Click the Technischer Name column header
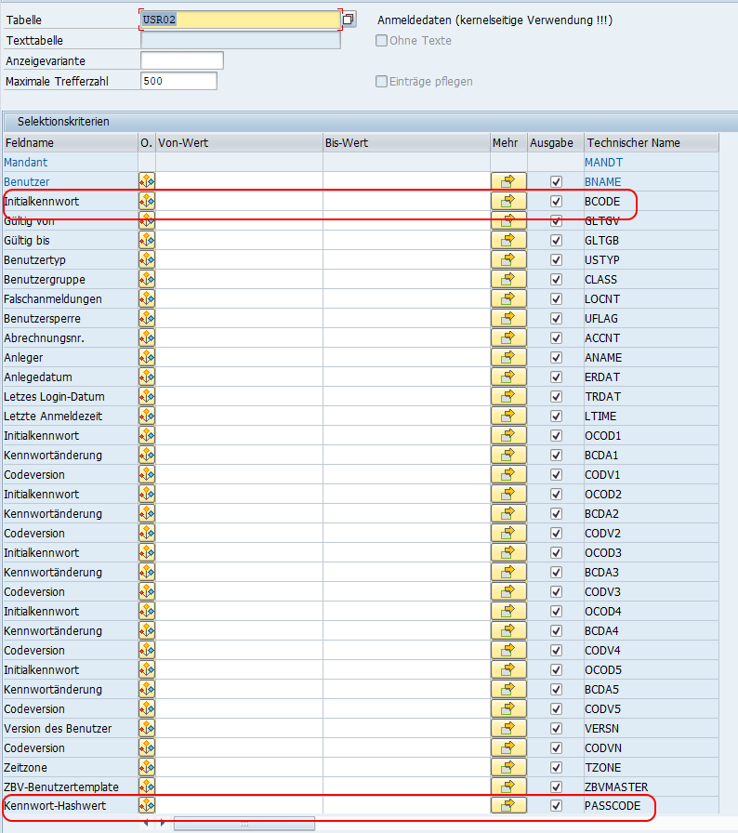This screenshot has height=833, width=738. [x=652, y=143]
